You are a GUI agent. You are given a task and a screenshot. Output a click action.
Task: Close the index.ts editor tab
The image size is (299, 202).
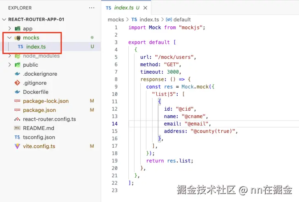pyautogui.click(x=145, y=8)
